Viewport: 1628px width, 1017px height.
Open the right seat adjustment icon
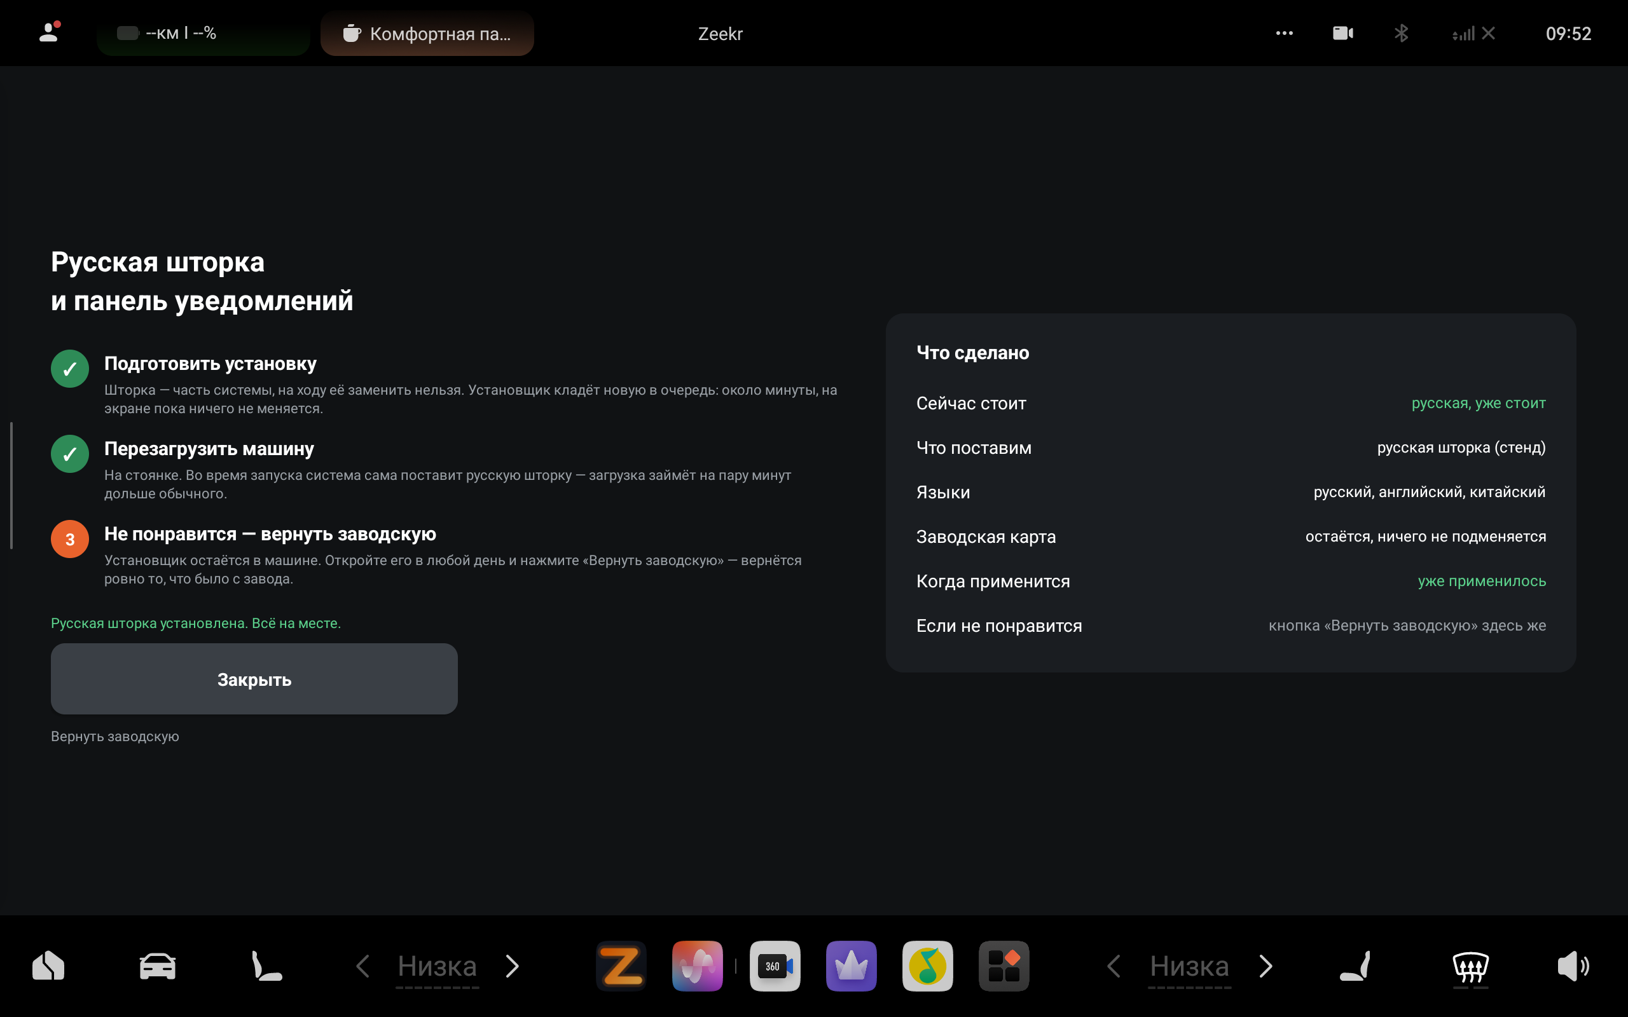(x=1355, y=966)
